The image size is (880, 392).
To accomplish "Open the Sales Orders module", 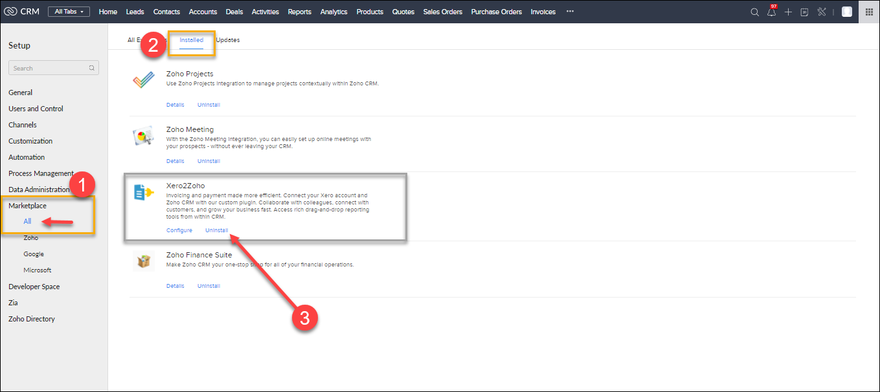I will 443,12.
